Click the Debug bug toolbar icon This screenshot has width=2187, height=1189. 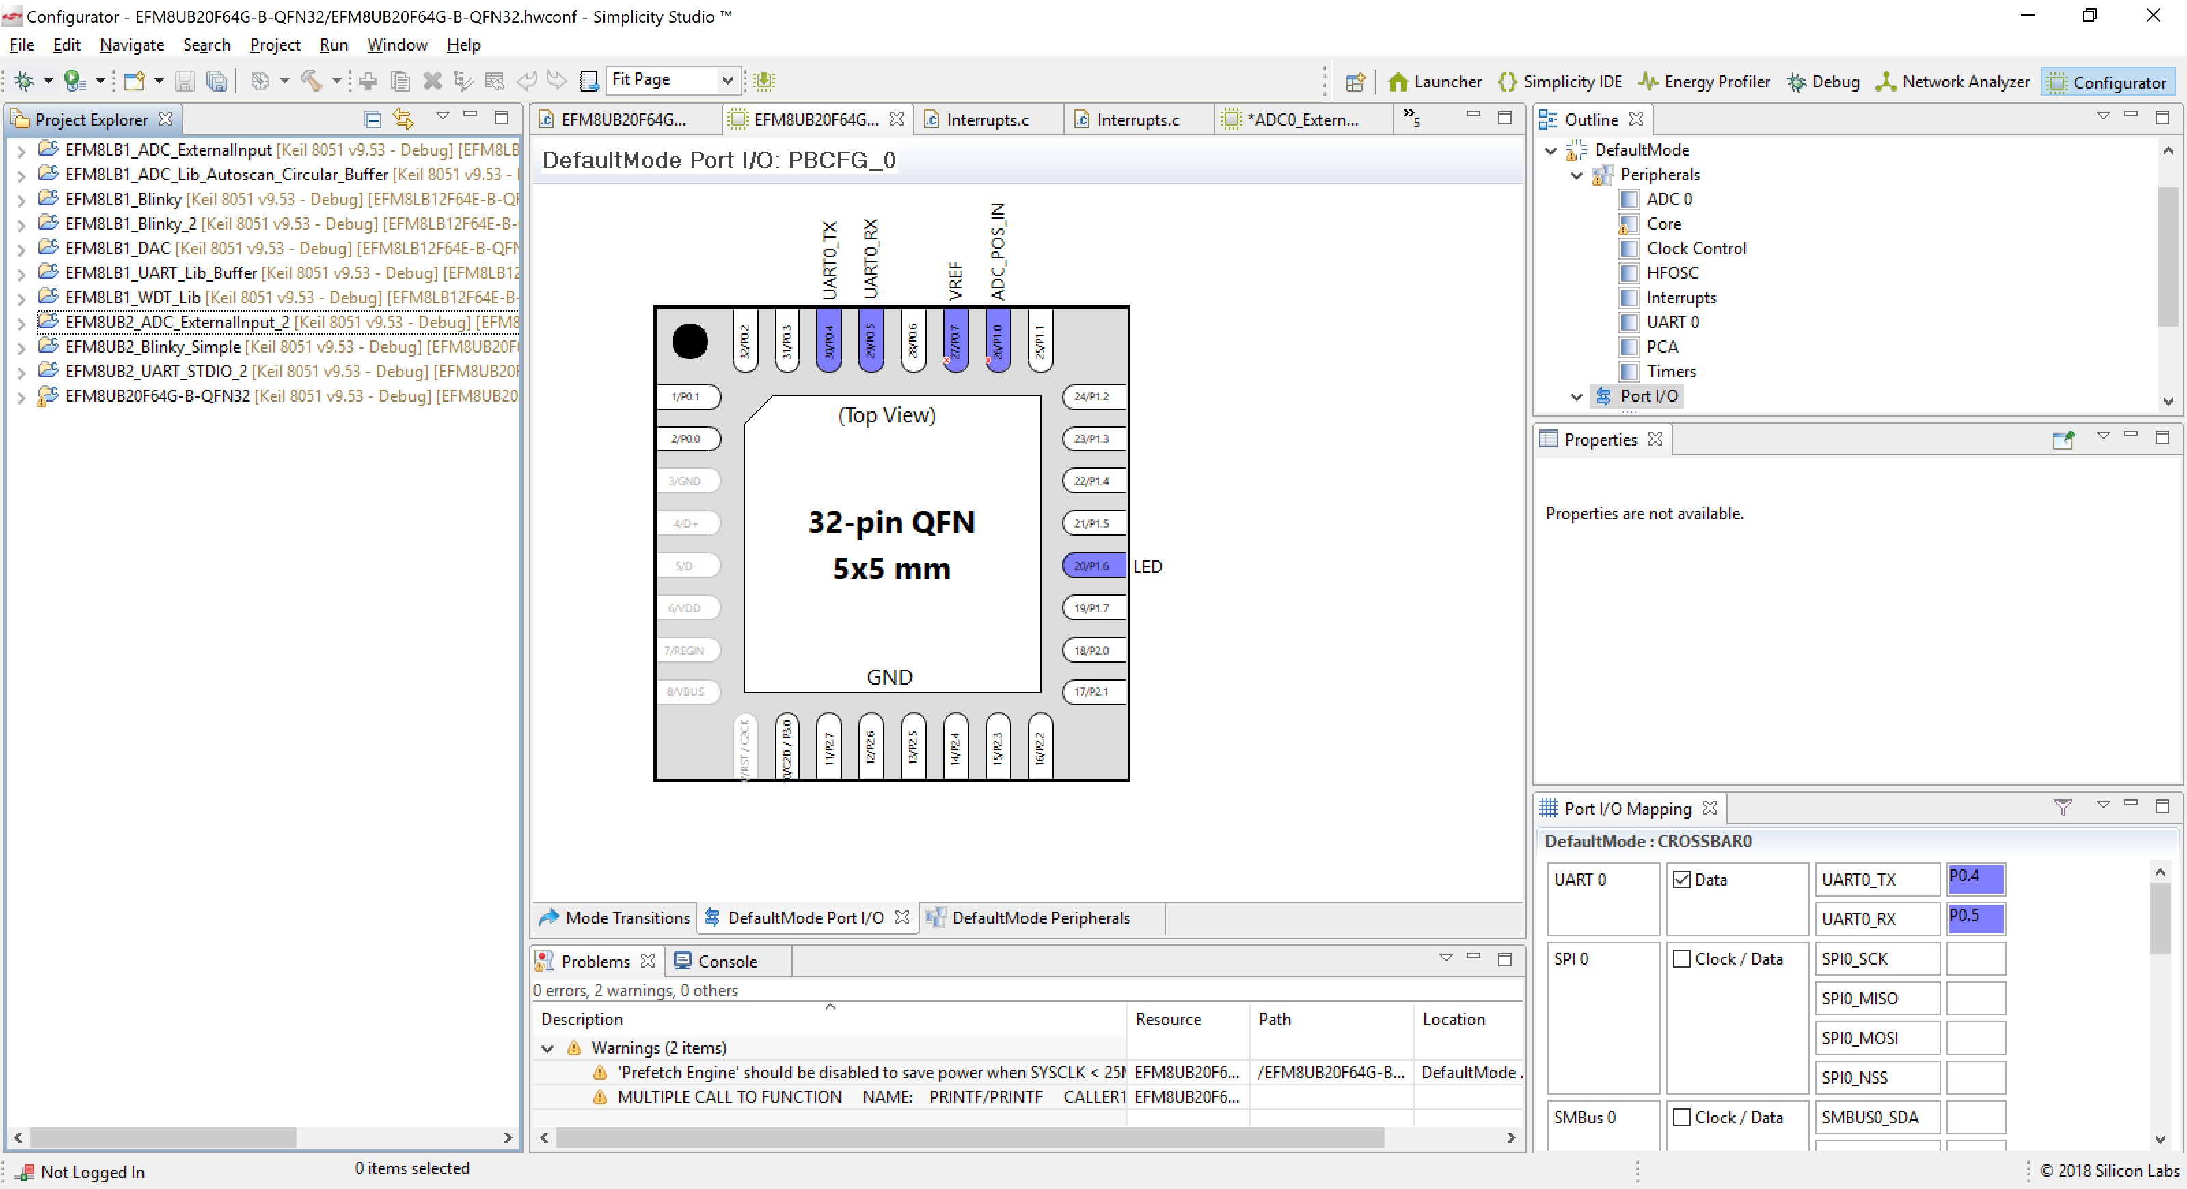pos(24,81)
